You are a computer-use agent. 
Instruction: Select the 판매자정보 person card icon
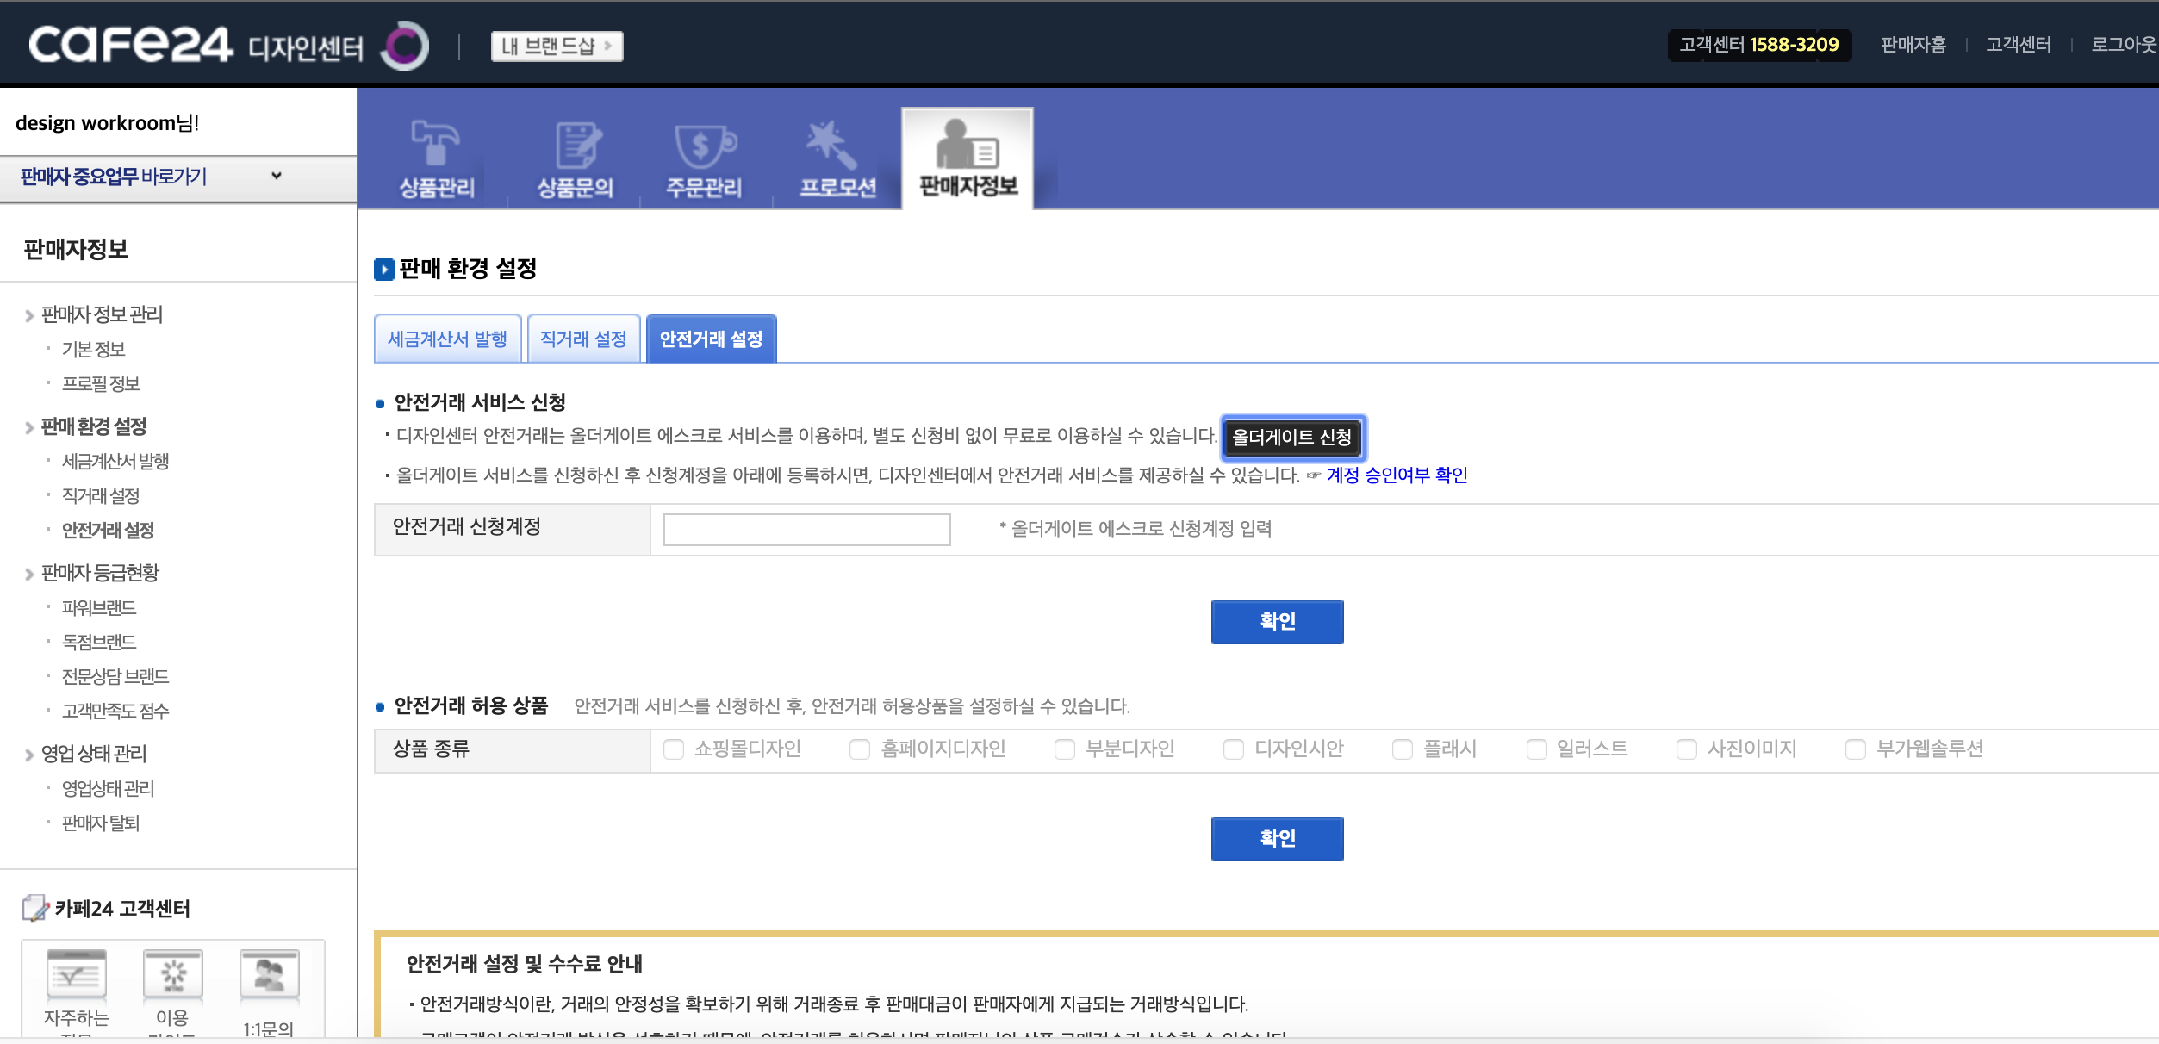[967, 144]
